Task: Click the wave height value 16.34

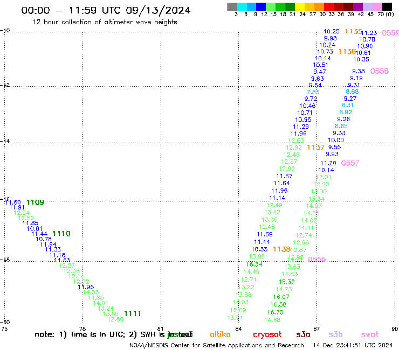Action: pos(254,264)
